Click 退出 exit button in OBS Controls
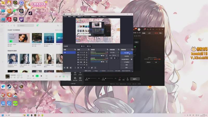 pos(127,68)
